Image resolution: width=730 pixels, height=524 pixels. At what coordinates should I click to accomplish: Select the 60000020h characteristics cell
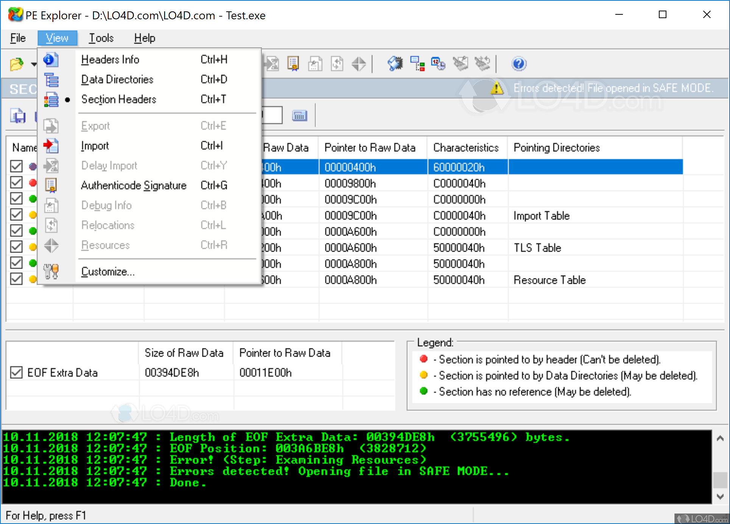[x=468, y=167]
